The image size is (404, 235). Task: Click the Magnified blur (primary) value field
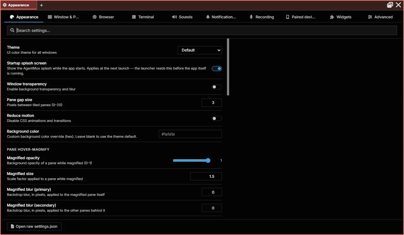[x=212, y=192]
